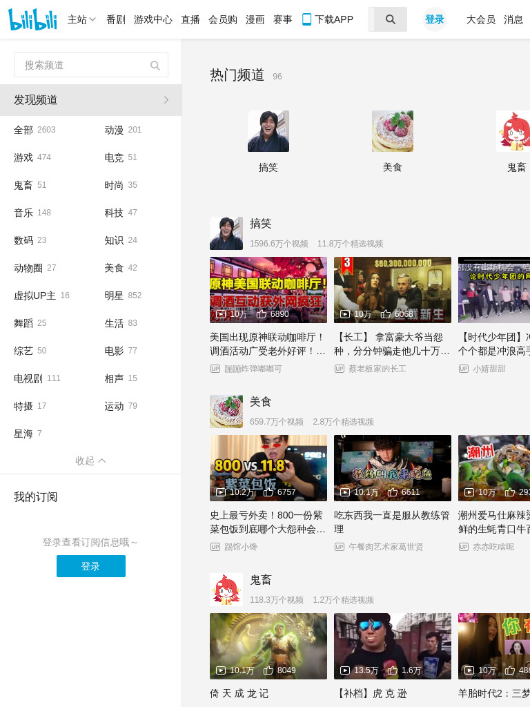
Task: Select 星海 7 category
Action: tap(28, 434)
